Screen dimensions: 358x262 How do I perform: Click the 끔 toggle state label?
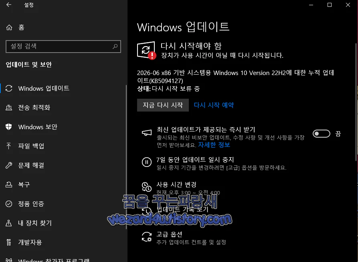(338, 134)
